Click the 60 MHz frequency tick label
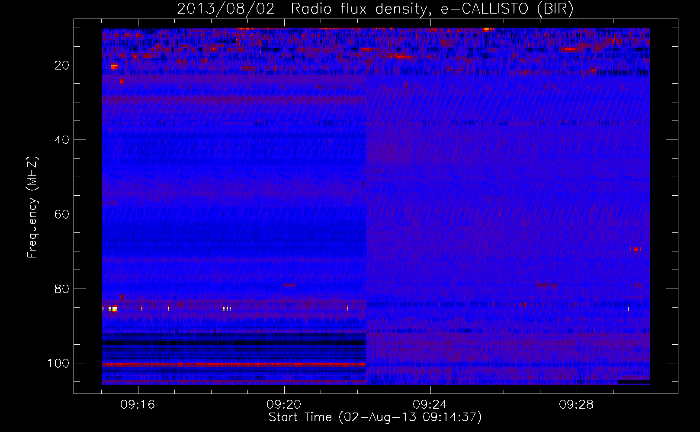Screen dimensions: 700x432 [62, 214]
